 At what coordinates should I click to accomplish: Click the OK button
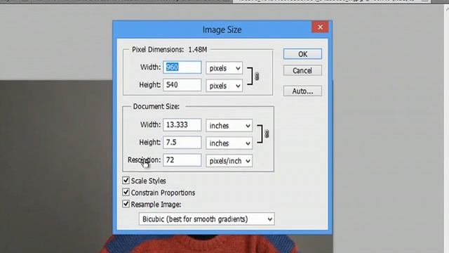pos(302,54)
